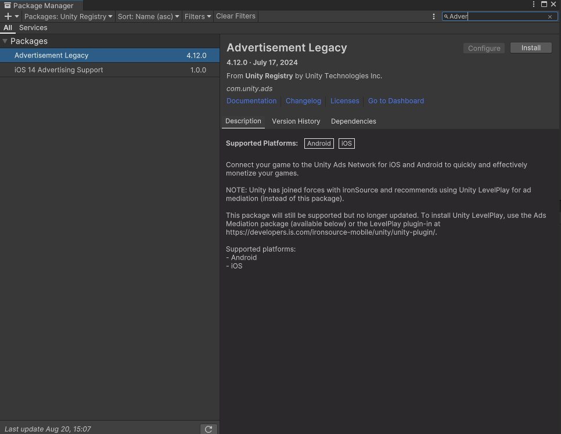The height and width of the screenshot is (434, 561).
Task: Open the Packages: Unity Registry dropdown
Action: (69, 16)
